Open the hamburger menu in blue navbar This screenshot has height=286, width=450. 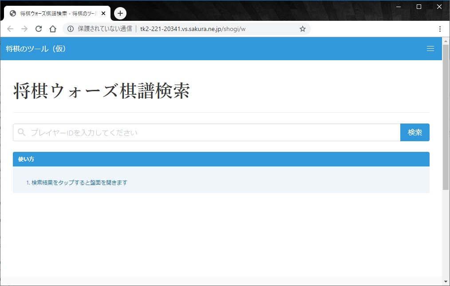point(430,49)
